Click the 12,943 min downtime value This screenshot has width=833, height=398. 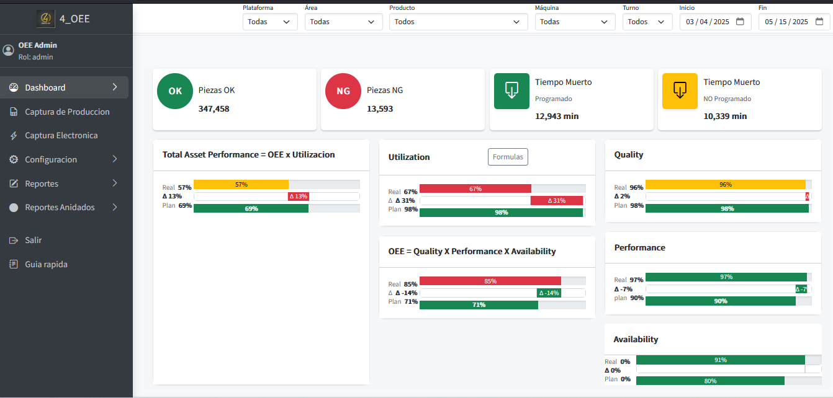tap(557, 116)
